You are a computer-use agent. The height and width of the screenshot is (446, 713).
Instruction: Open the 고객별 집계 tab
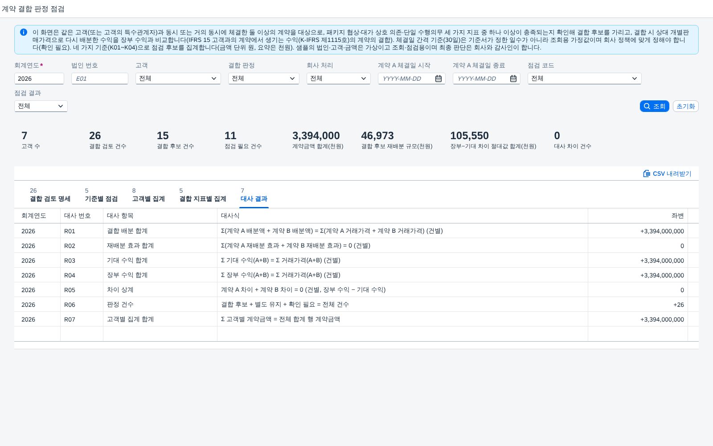148,195
